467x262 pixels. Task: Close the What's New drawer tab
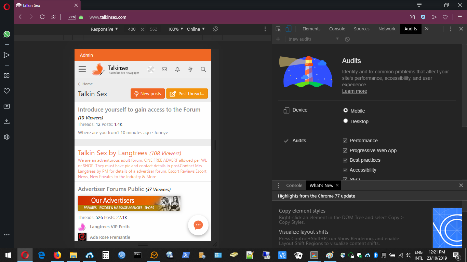click(x=337, y=185)
